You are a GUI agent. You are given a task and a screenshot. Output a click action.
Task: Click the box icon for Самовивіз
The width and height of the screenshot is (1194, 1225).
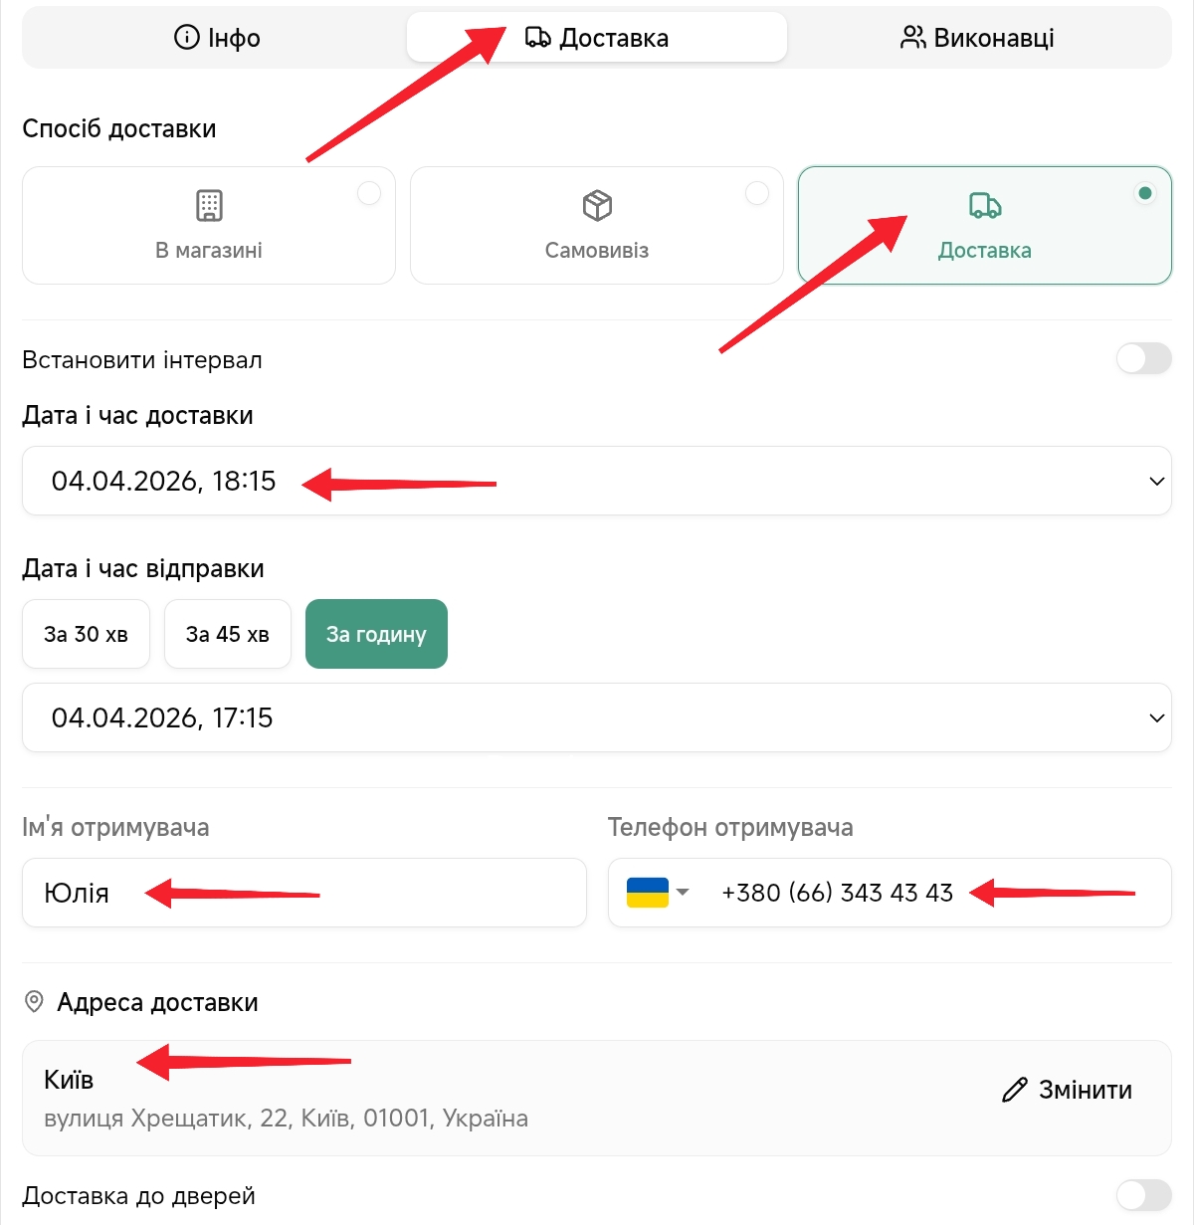click(x=597, y=205)
